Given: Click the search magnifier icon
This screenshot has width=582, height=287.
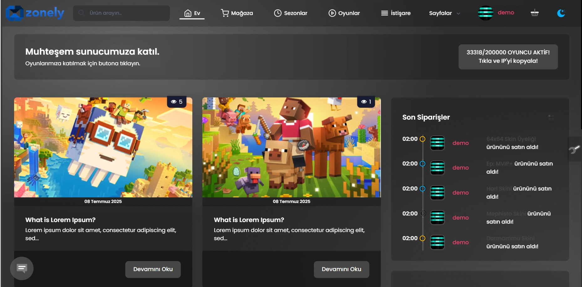Looking at the screenshot, I should (81, 13).
